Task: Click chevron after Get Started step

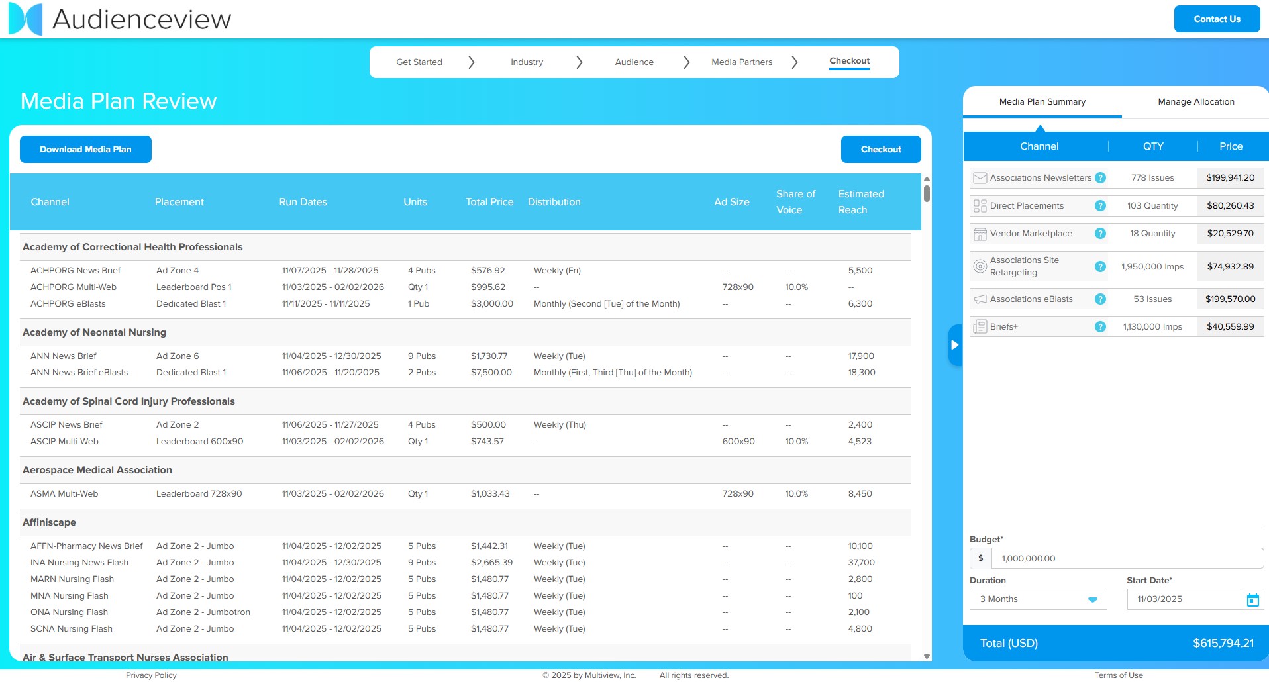Action: pos(471,62)
